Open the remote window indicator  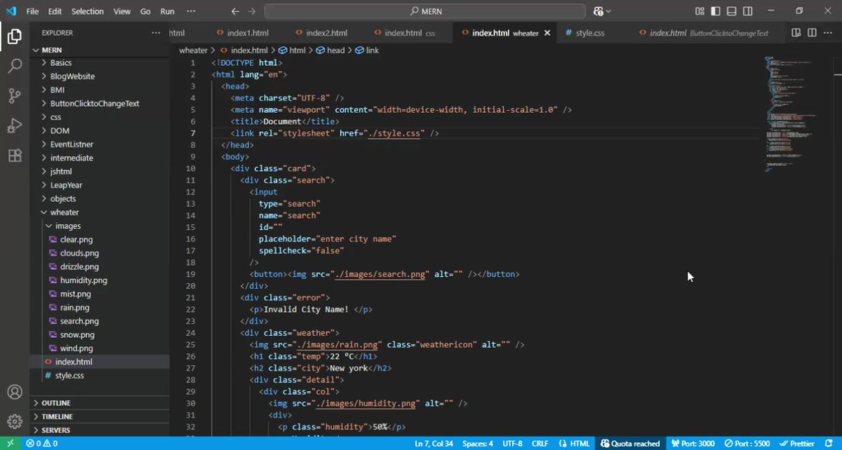[x=10, y=444]
